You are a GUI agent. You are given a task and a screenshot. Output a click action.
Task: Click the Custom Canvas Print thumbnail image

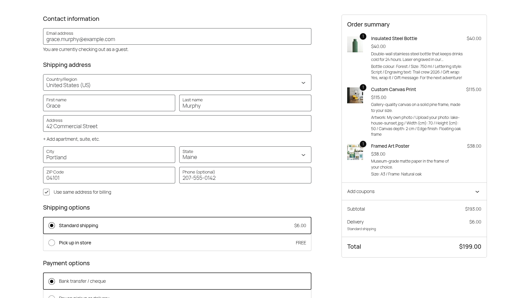355,95
